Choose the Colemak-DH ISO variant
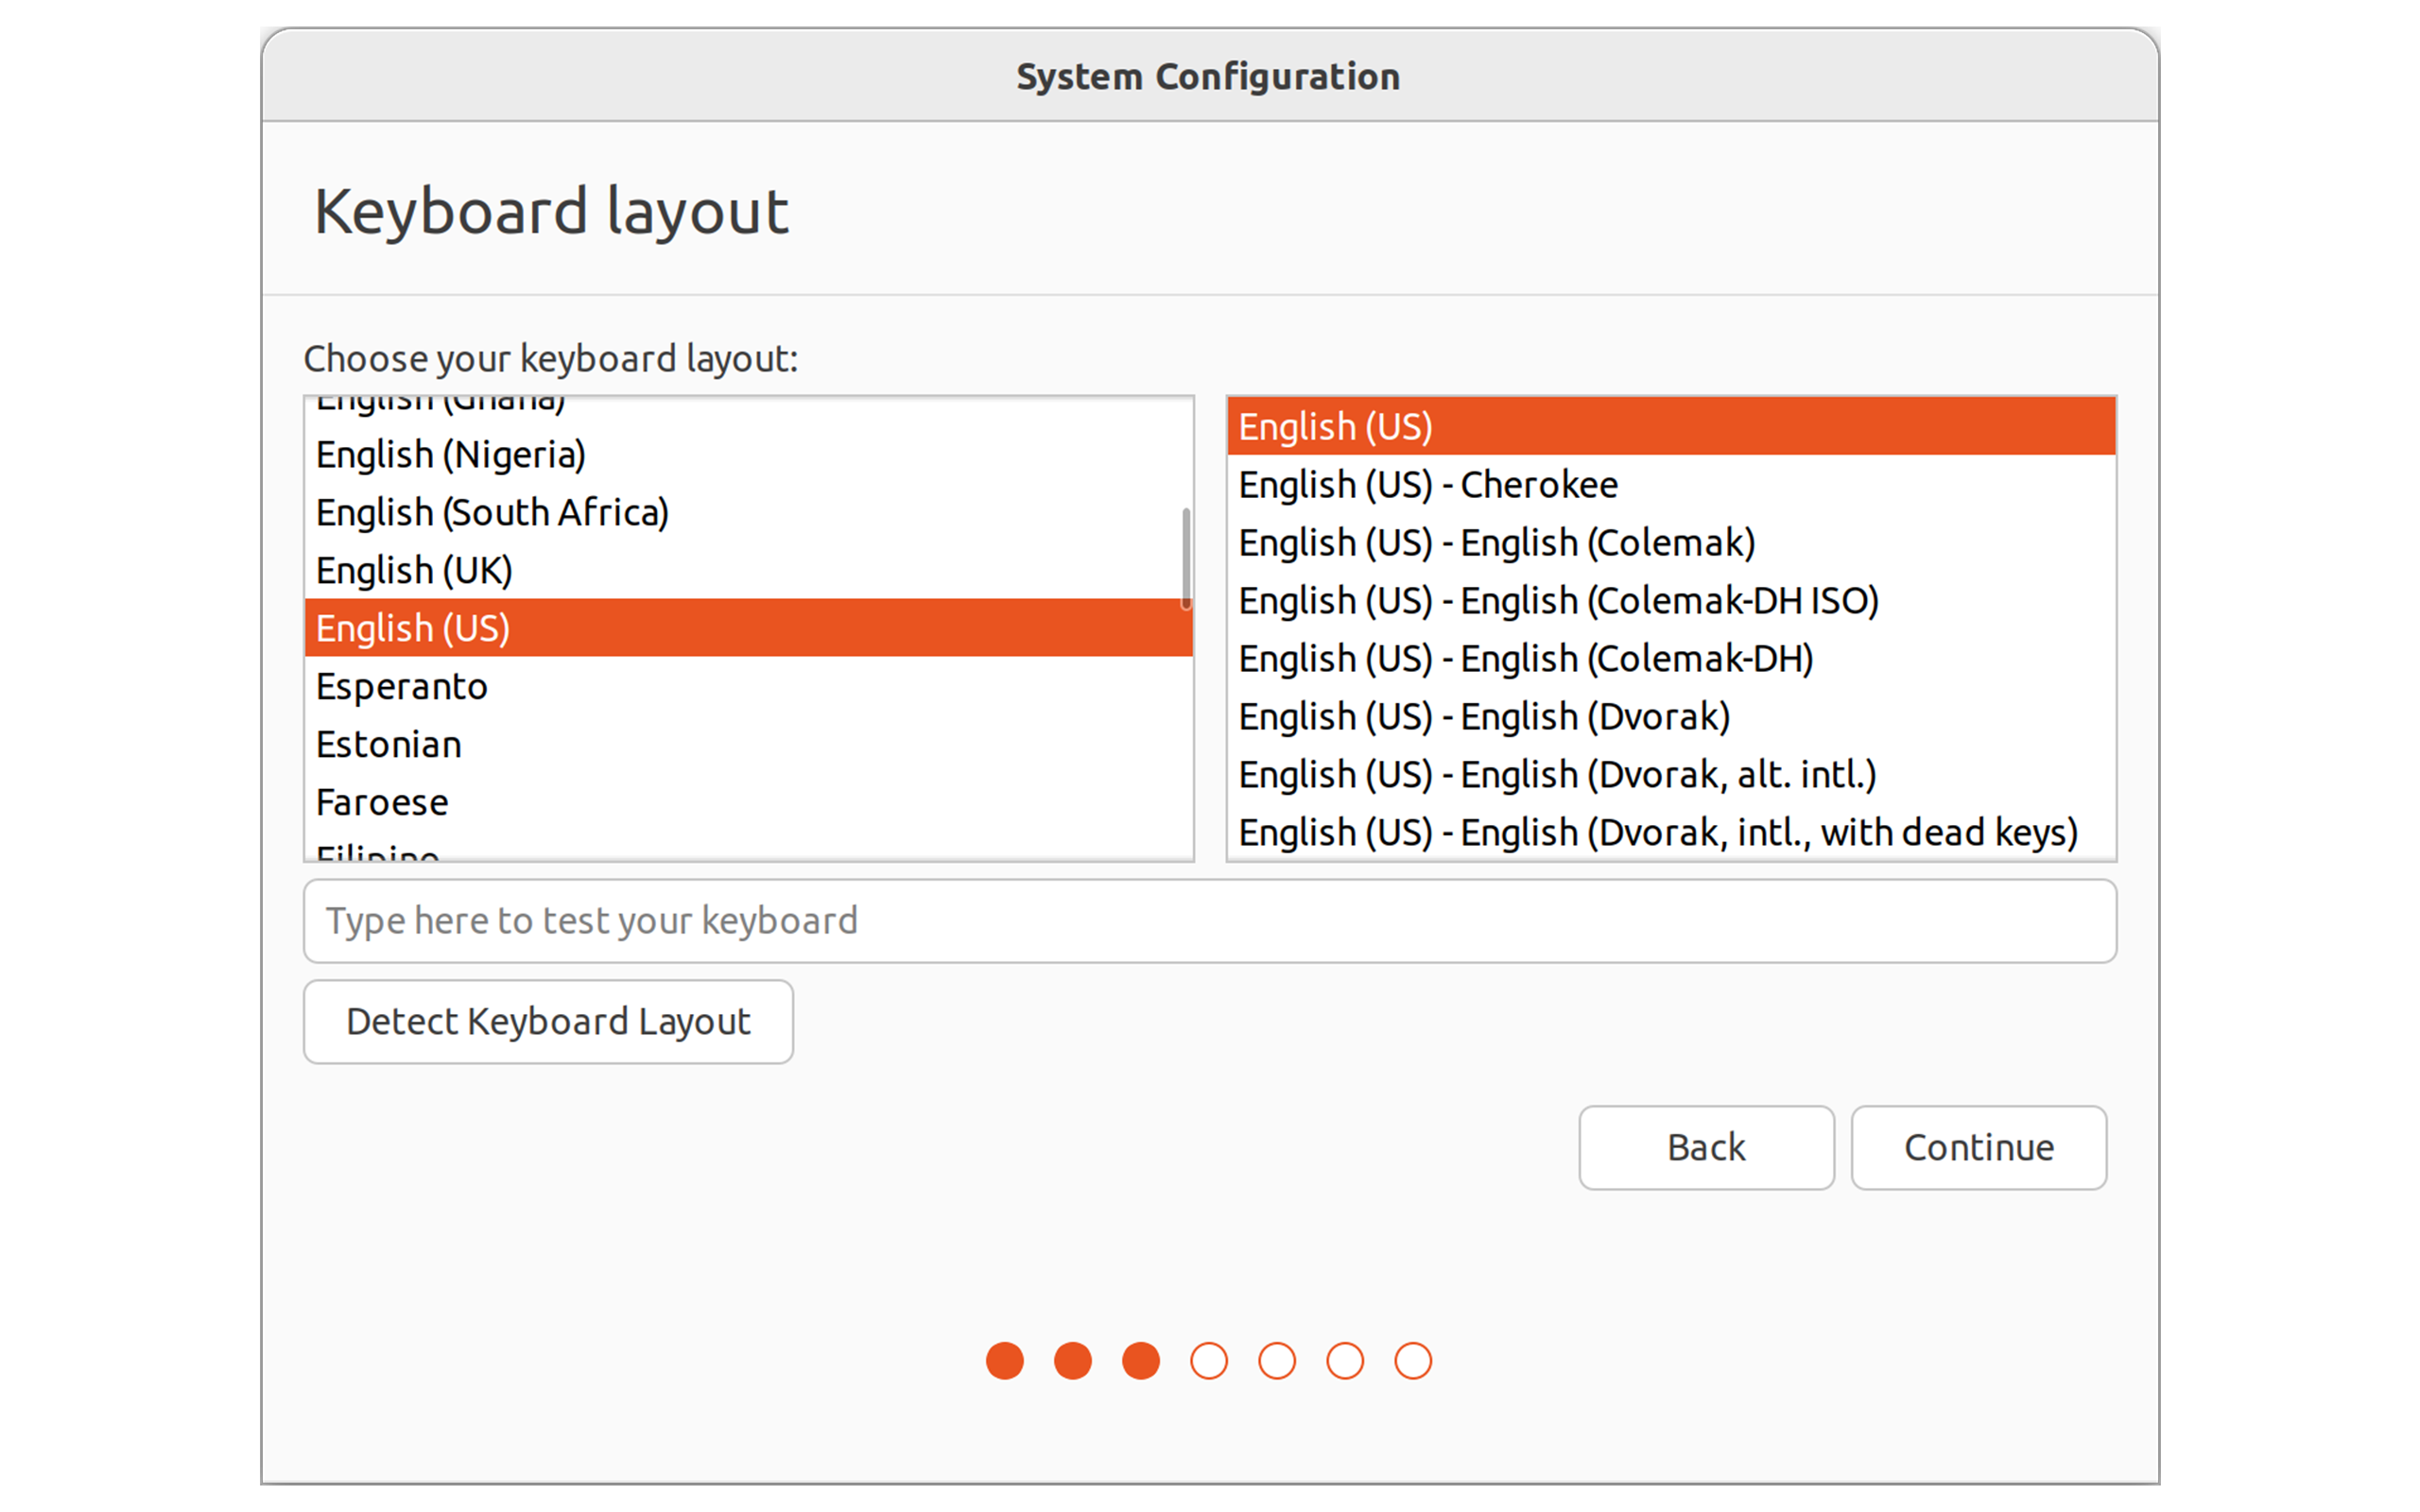The height and width of the screenshot is (1512, 2420). [x=1557, y=600]
